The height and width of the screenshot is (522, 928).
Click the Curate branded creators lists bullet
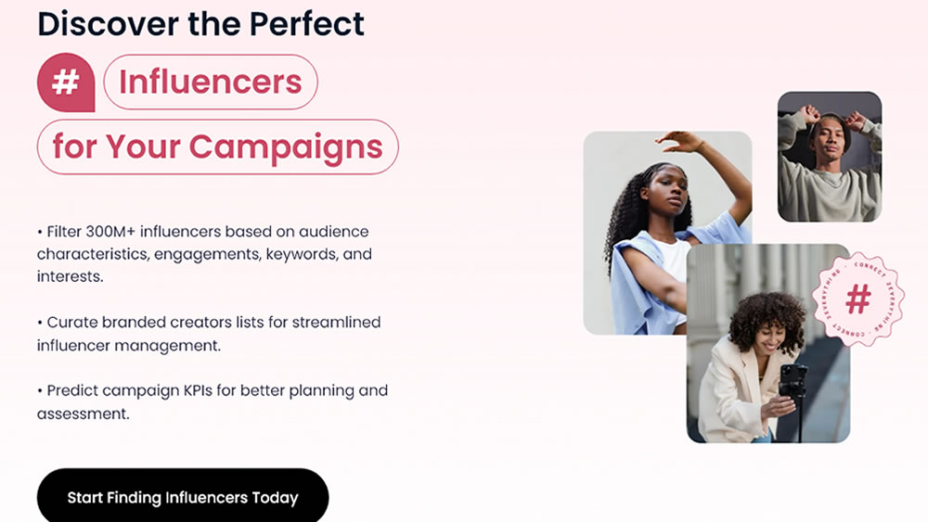point(209,334)
